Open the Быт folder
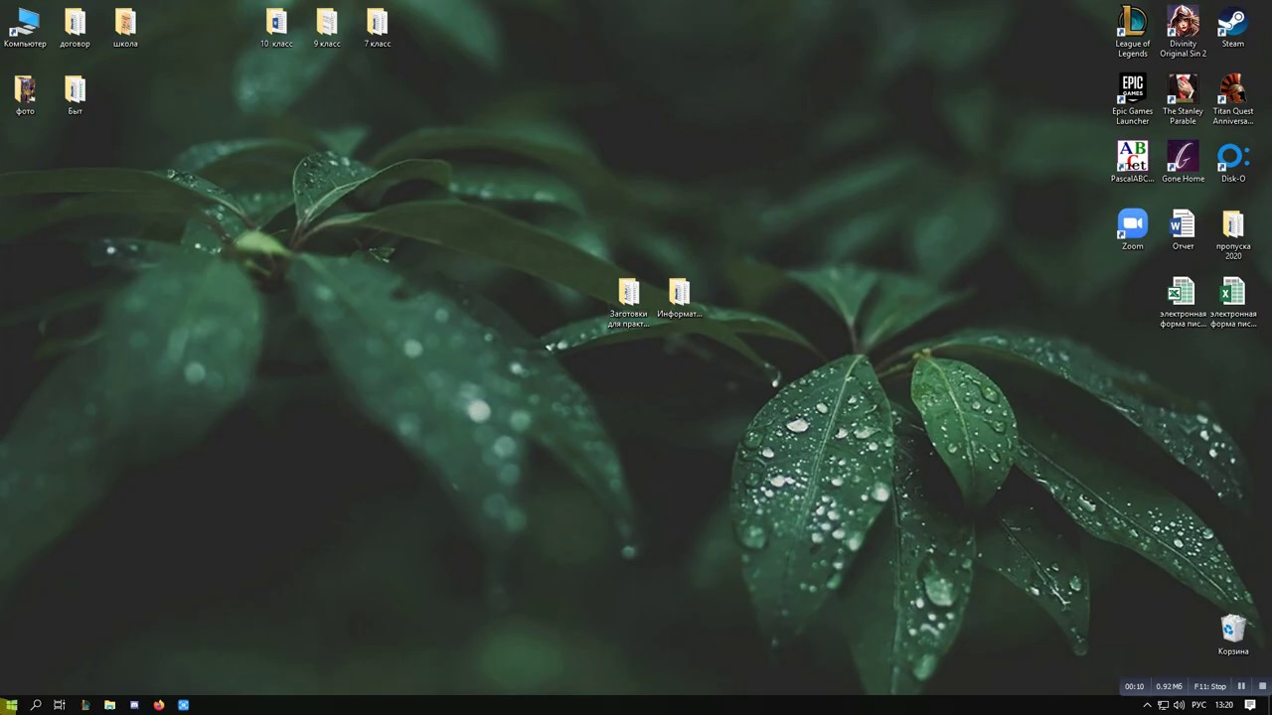The height and width of the screenshot is (715, 1272). pyautogui.click(x=75, y=96)
